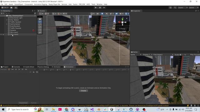Collapse the City_Cinemachine scene
This screenshot has height=112, width=200.
(x=5, y=16)
